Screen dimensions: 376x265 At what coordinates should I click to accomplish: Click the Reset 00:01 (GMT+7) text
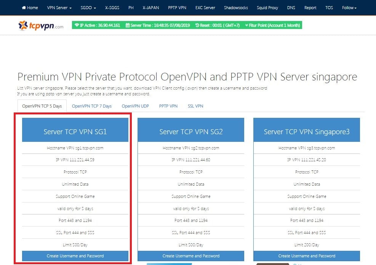pyautogui.click(x=220, y=25)
